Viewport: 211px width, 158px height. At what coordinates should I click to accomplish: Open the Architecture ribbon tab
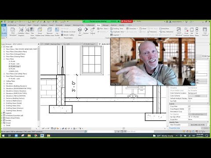tap(12, 25)
